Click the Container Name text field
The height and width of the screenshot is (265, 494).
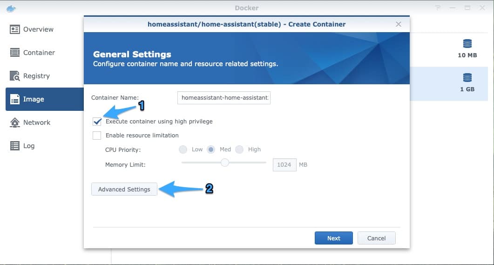pos(224,98)
